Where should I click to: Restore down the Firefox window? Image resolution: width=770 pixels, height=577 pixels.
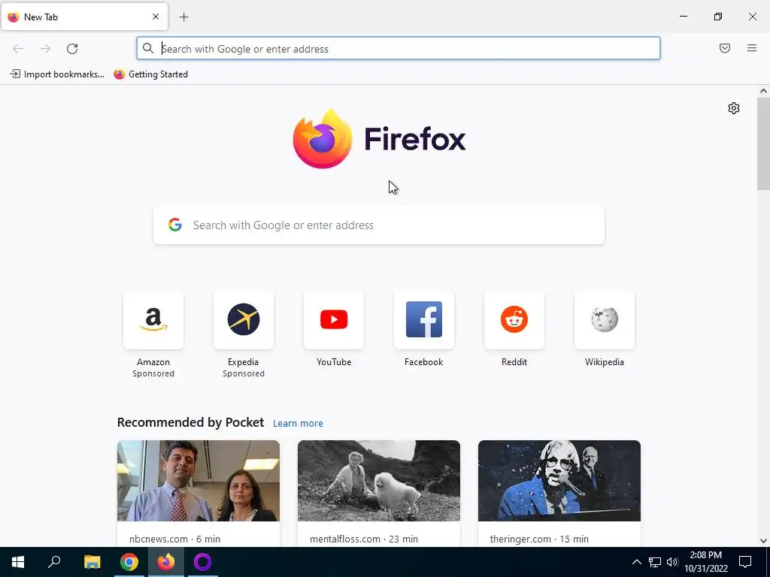point(718,17)
